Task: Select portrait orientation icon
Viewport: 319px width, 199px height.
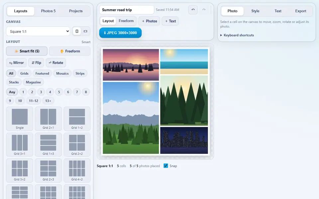Action: coord(77,31)
